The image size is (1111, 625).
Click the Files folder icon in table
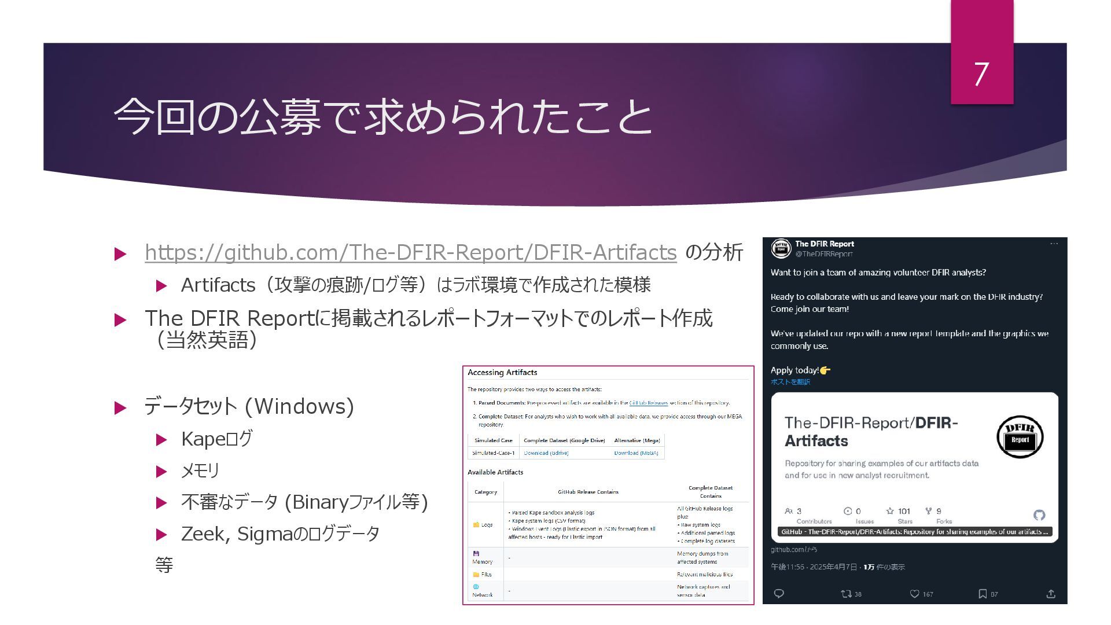point(476,575)
